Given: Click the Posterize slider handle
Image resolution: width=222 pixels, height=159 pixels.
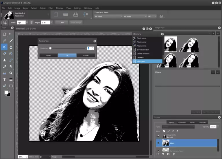Looking at the screenshot, I should [50, 48].
